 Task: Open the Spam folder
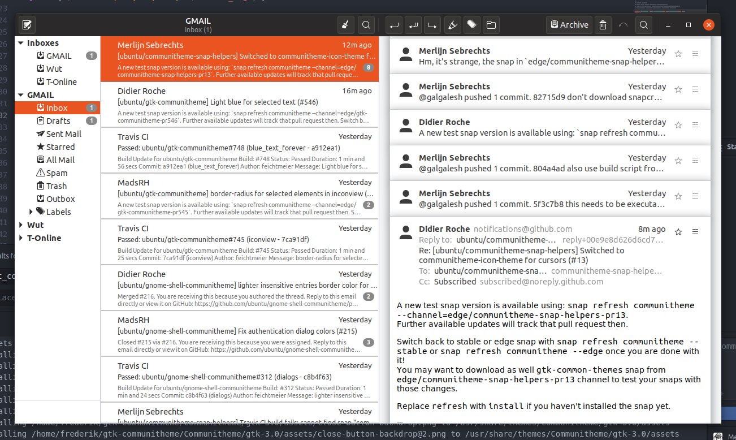click(57, 173)
